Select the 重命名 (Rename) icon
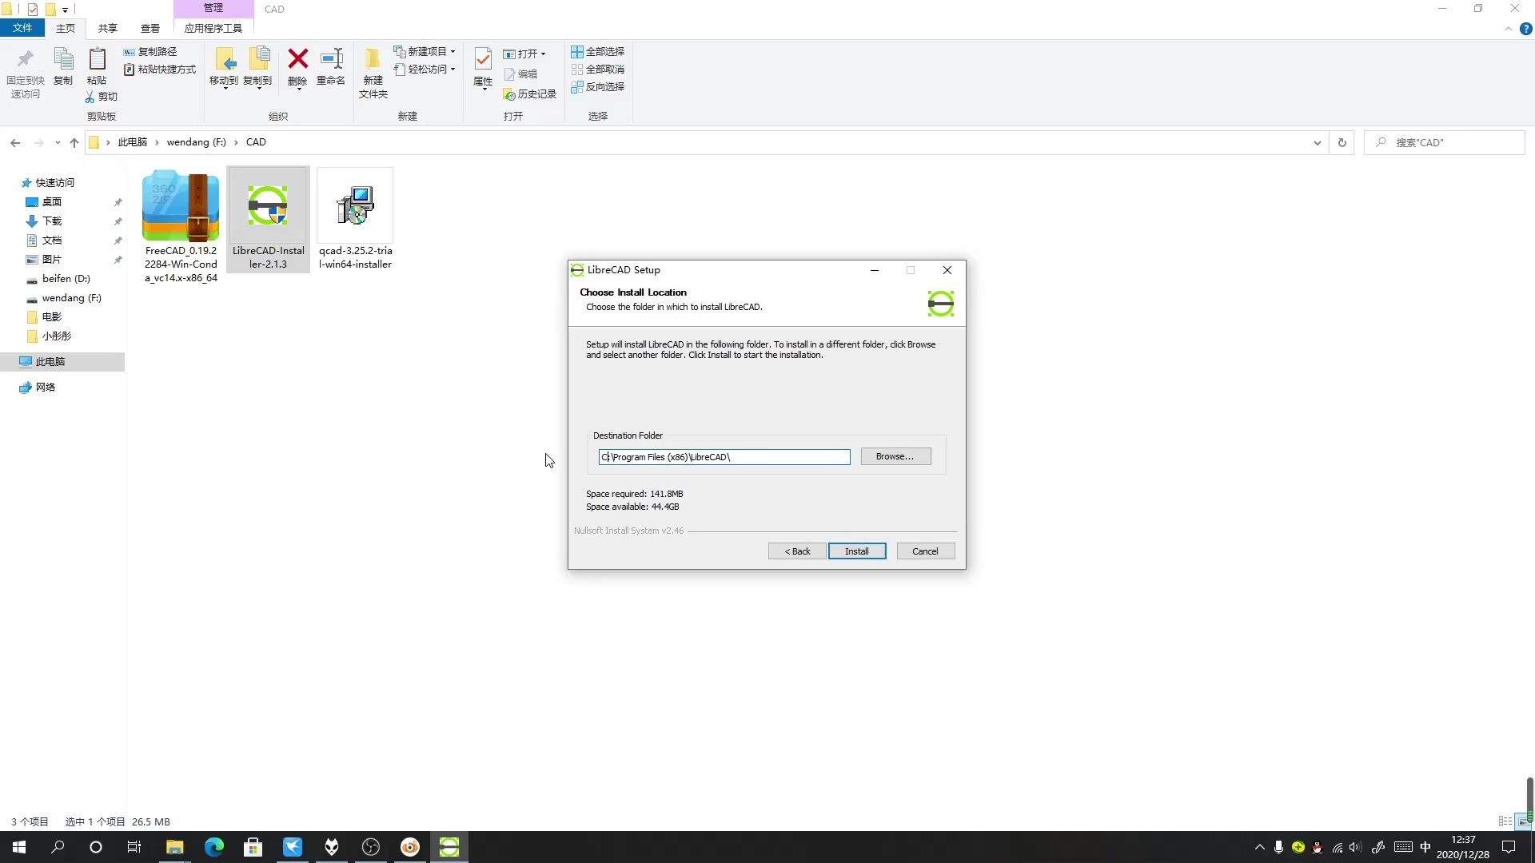Image resolution: width=1535 pixels, height=863 pixels. pos(330,68)
